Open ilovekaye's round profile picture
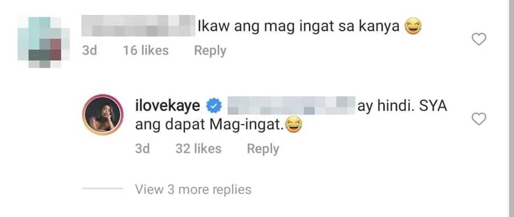 tap(103, 115)
